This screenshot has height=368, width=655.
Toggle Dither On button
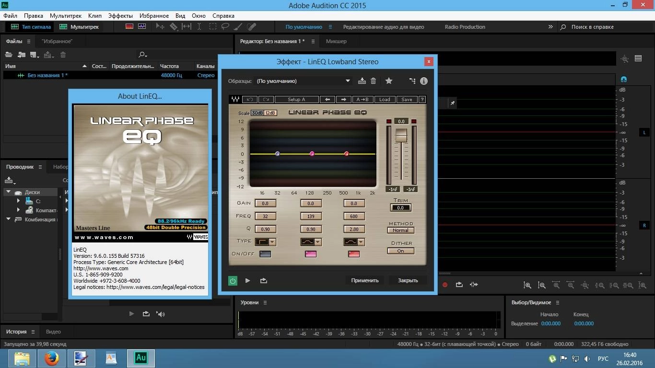400,251
